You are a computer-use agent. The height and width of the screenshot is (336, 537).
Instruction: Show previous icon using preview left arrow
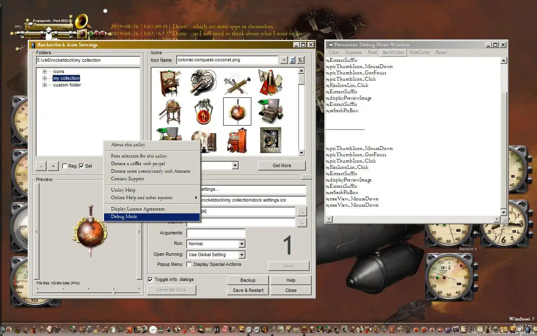click(37, 231)
